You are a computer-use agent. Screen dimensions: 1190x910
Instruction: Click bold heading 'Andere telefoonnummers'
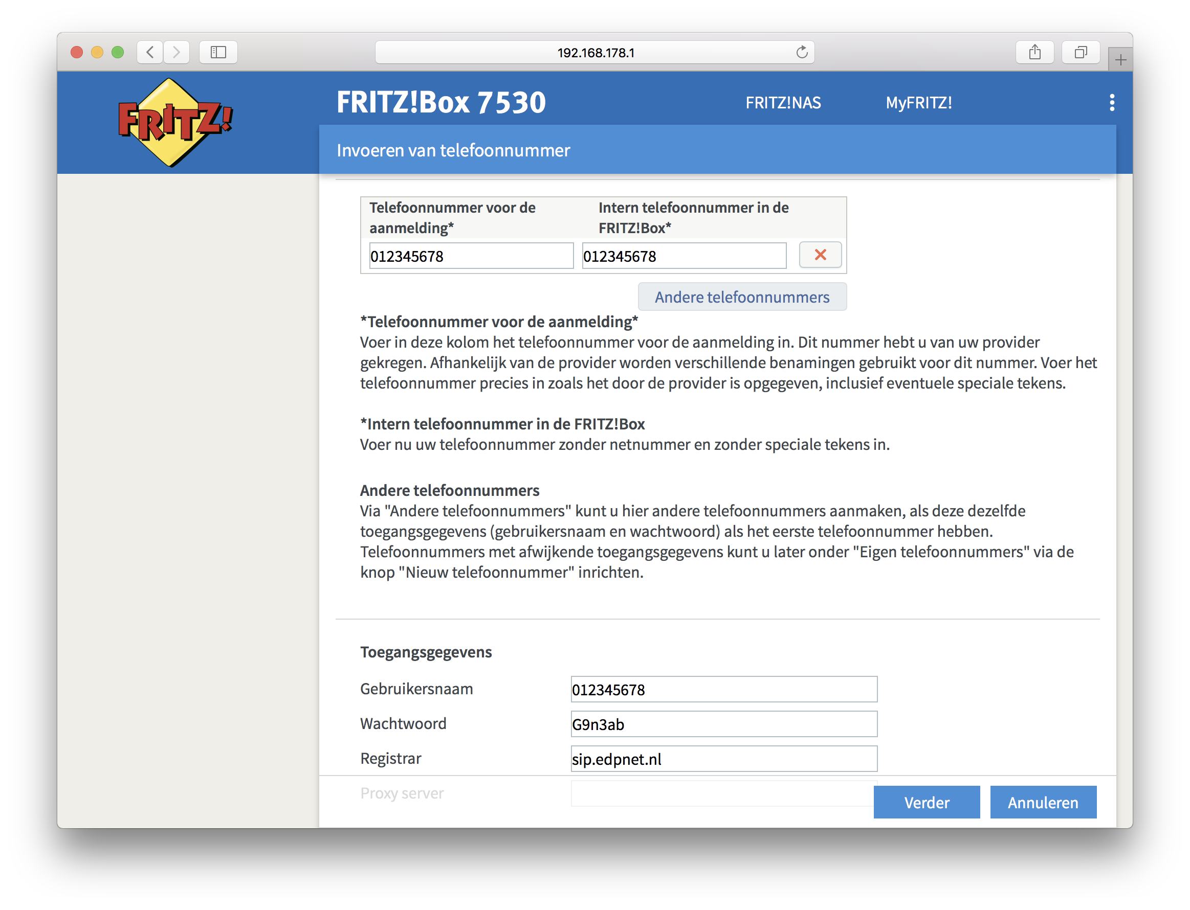point(449,490)
